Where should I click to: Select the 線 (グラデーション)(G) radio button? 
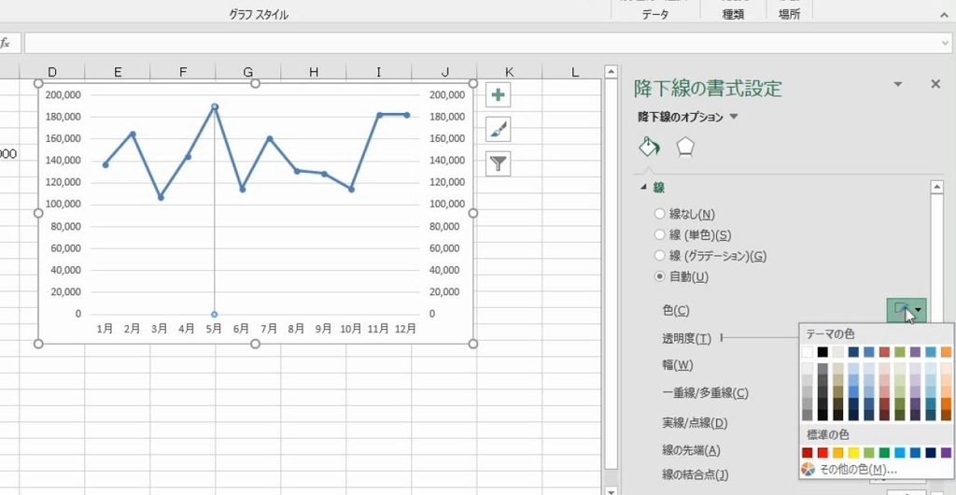coord(659,256)
